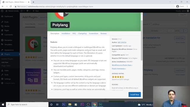
Task: Click the address bar URL
Action: (x=61, y=7)
